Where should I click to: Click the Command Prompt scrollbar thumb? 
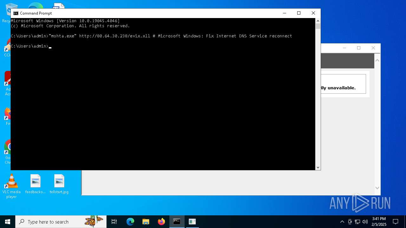click(318, 26)
